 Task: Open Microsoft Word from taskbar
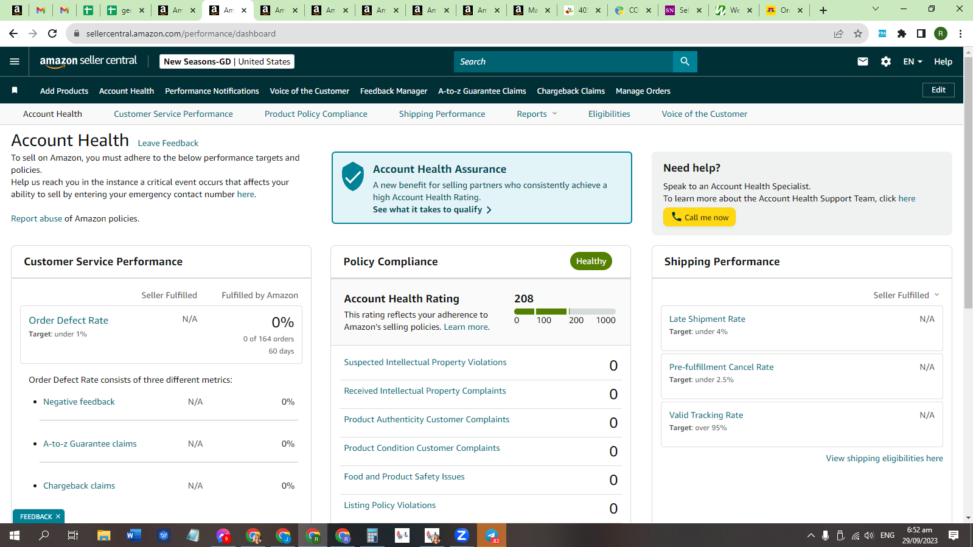(134, 535)
